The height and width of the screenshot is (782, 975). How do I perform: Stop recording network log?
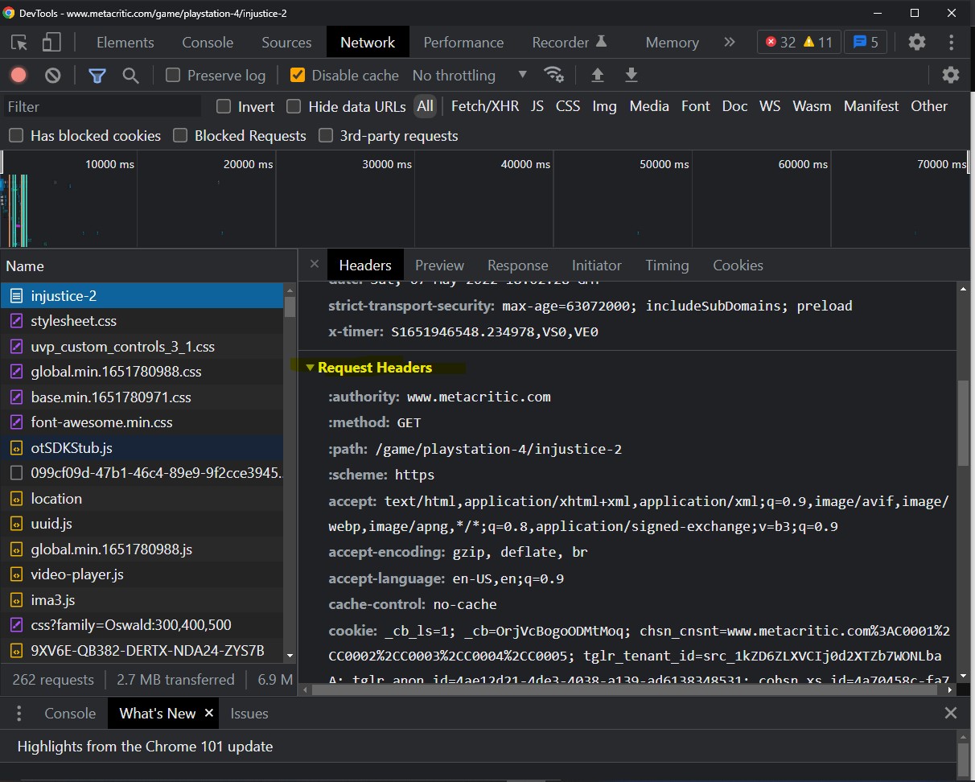[19, 75]
